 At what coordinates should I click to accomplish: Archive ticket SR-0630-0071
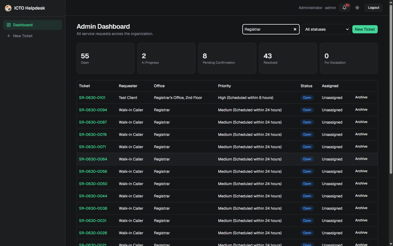pos(361,147)
